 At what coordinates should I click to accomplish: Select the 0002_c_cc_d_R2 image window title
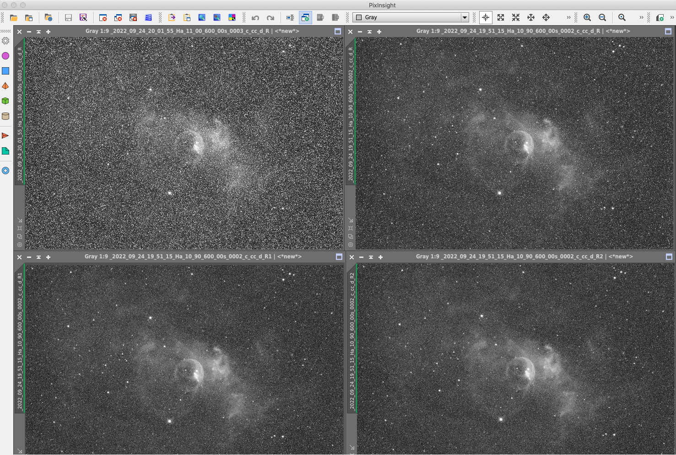coord(525,257)
